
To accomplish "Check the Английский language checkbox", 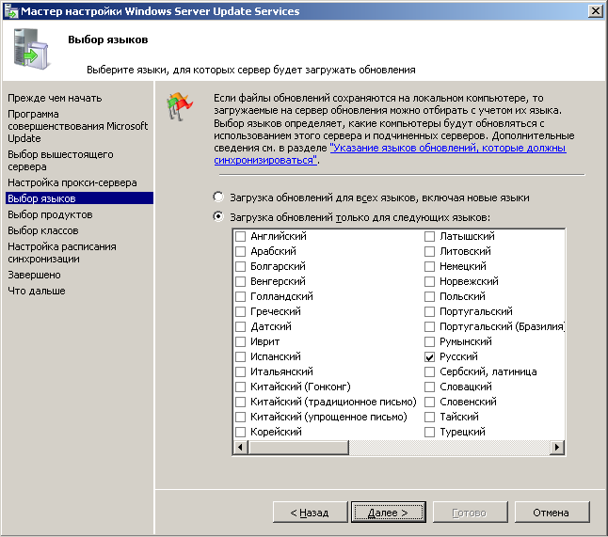I will coord(240,236).
